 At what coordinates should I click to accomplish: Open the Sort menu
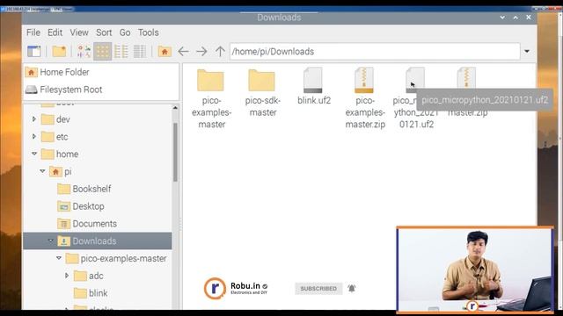[104, 32]
